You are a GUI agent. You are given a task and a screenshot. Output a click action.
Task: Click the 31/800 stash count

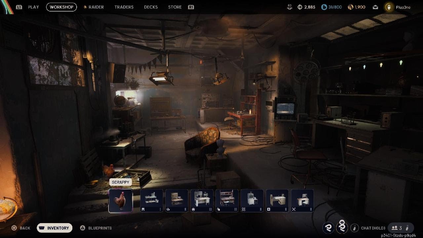[335, 7]
